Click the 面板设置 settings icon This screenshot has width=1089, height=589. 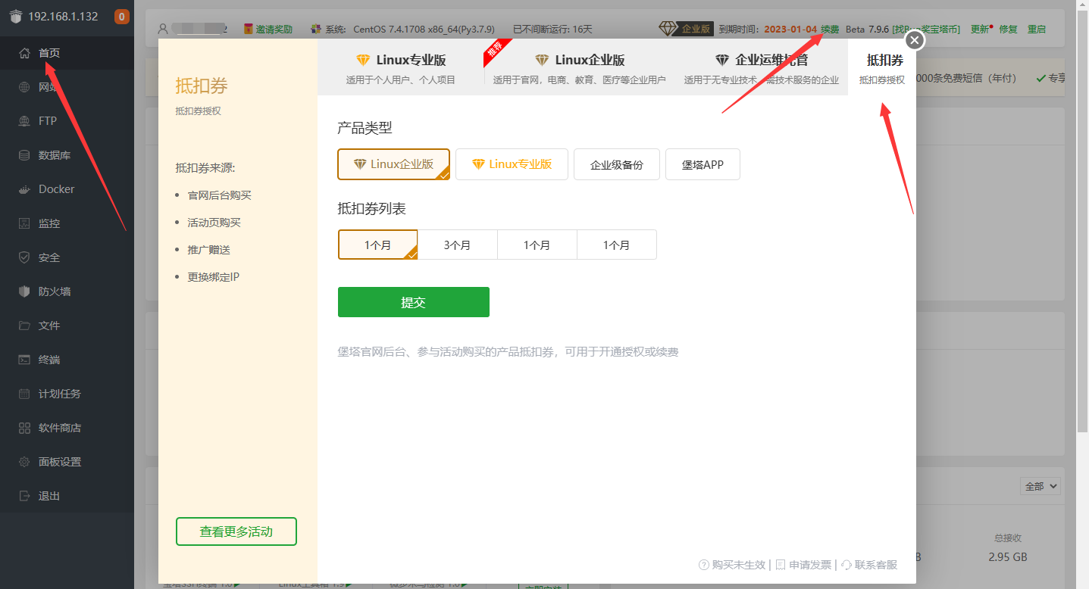[24, 462]
